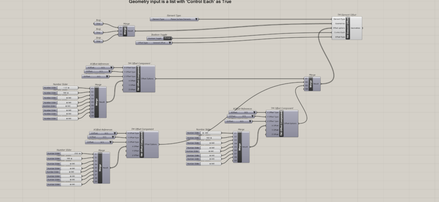Select the topmost Brep parameter node
439x202 pixels.
(x=98, y=23)
